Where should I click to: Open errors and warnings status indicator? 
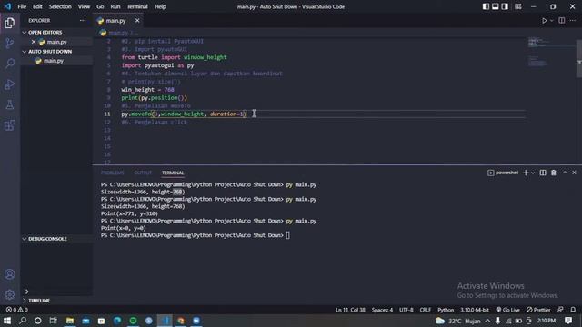tap(16, 310)
